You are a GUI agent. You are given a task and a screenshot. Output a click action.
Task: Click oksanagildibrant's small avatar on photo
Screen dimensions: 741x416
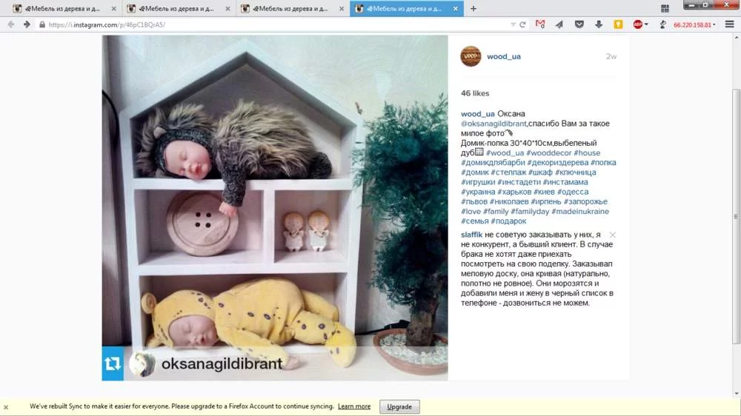(142, 364)
